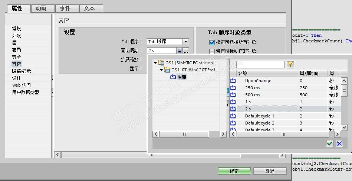
Task: Click the 画面周期 ellipsis browse button
Action: coord(186,51)
